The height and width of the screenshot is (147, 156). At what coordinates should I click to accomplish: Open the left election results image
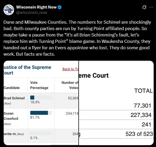coord(41,103)
